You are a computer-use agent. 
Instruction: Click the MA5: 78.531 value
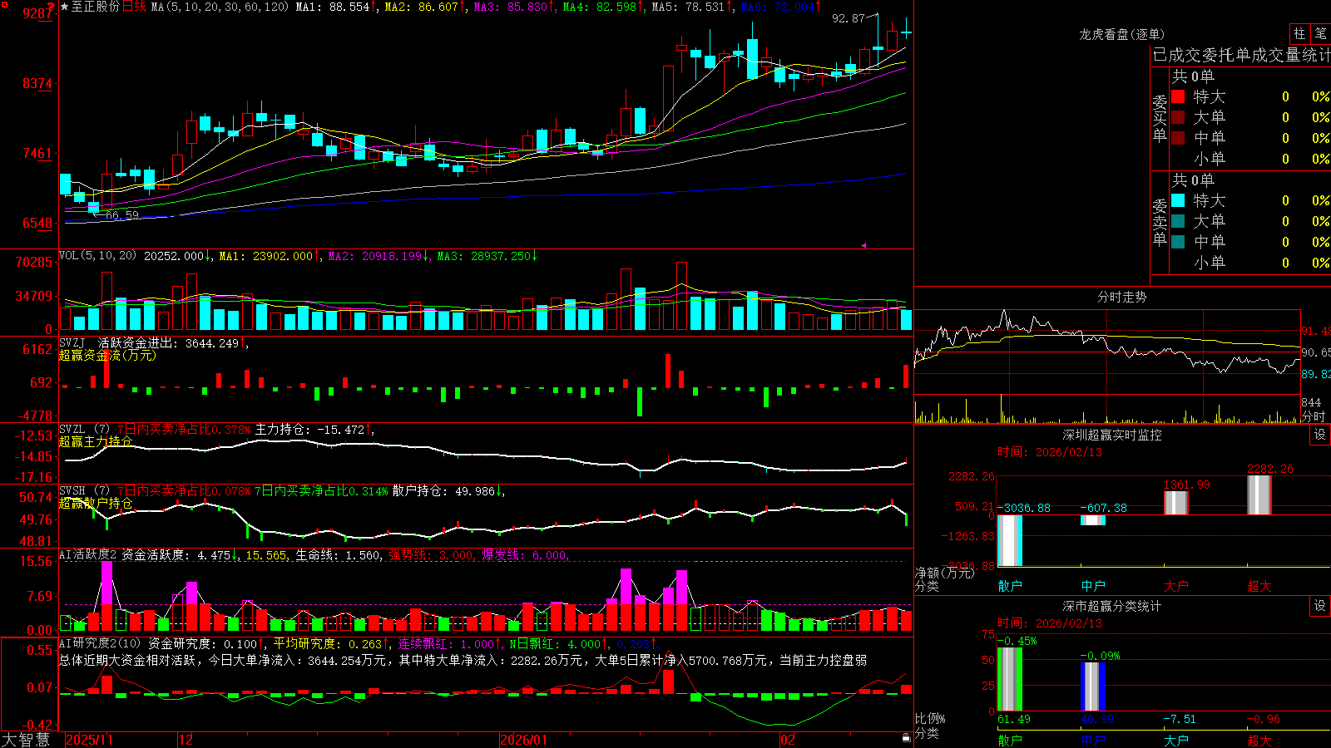692,7
